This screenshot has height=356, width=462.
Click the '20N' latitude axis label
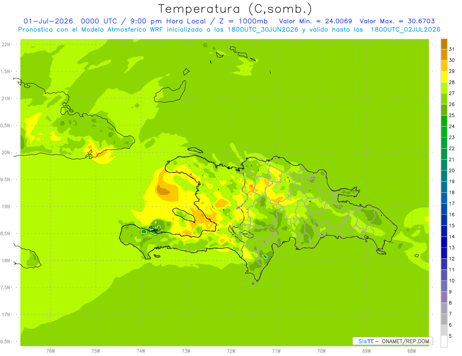6,152
